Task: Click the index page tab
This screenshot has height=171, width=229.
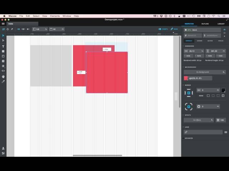Action: [23, 24]
